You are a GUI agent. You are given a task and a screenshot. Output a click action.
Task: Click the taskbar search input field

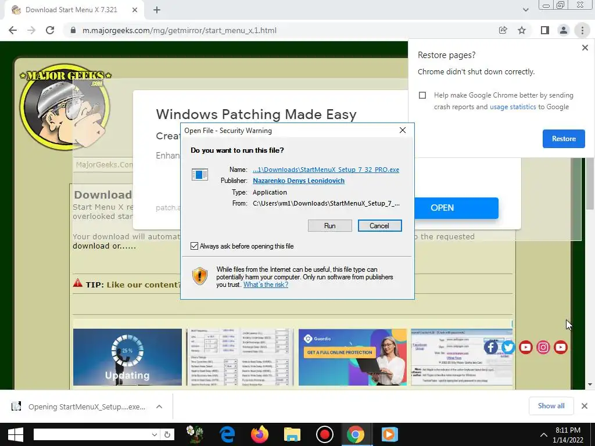(91, 434)
